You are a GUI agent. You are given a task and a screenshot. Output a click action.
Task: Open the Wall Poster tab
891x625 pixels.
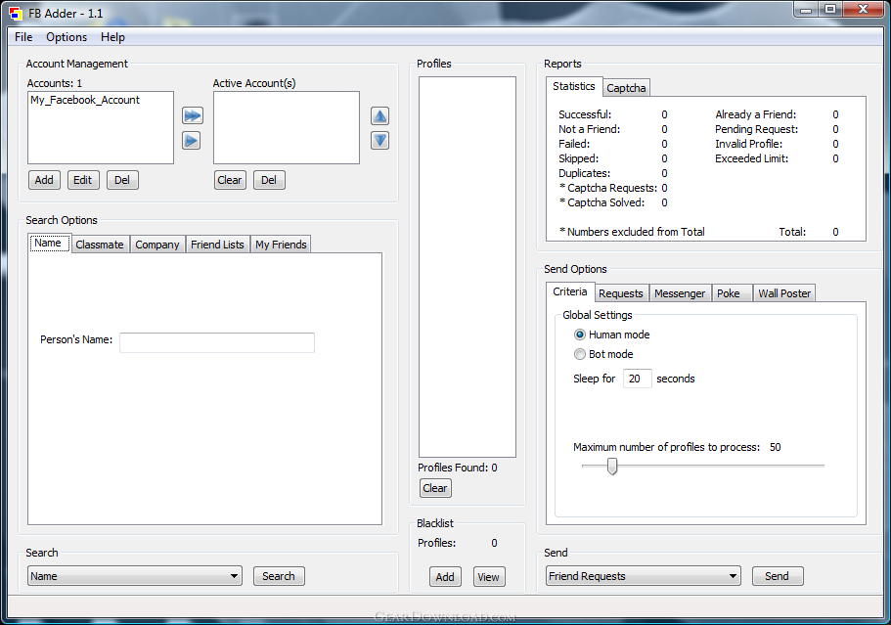click(784, 293)
